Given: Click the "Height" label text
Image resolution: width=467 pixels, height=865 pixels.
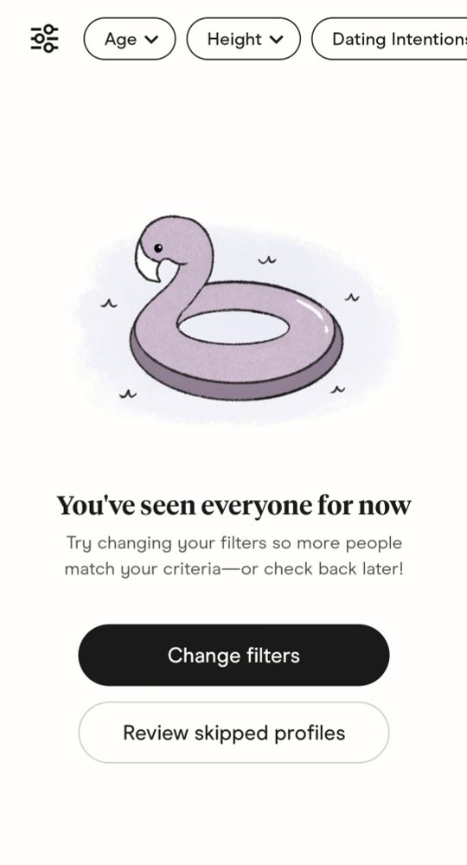Looking at the screenshot, I should pos(234,39).
